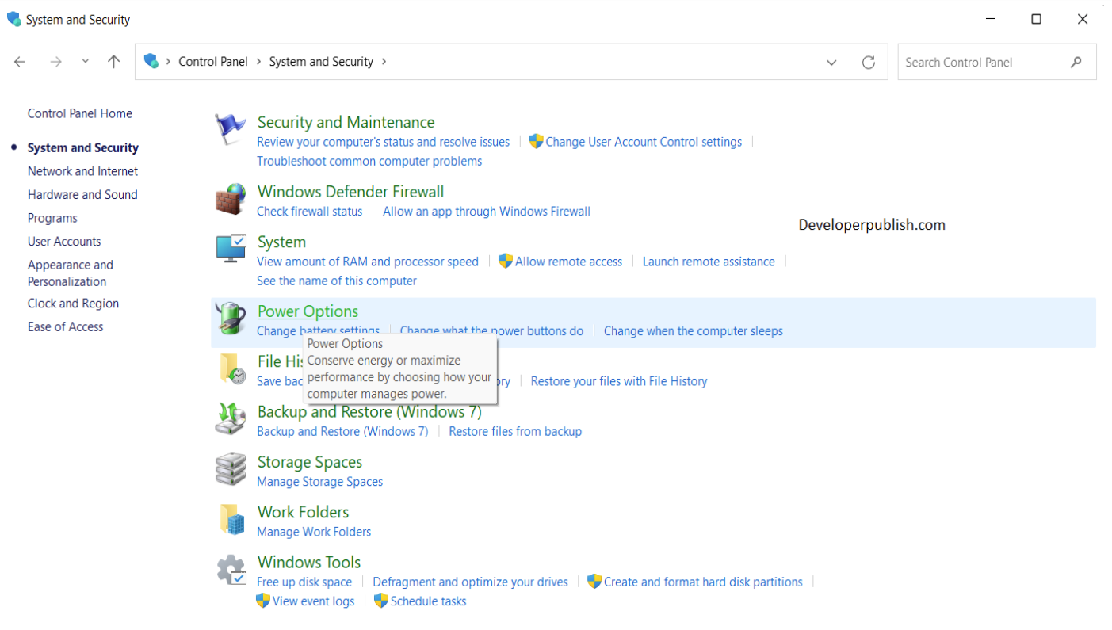Go back with the back arrow

[x=20, y=62]
